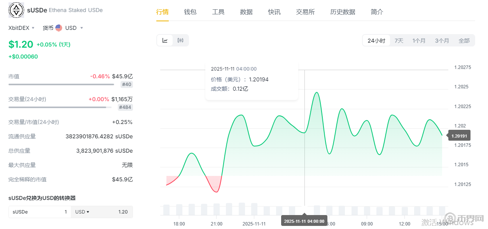Select the 行情 tab
The height and width of the screenshot is (229, 488).
pos(163,12)
